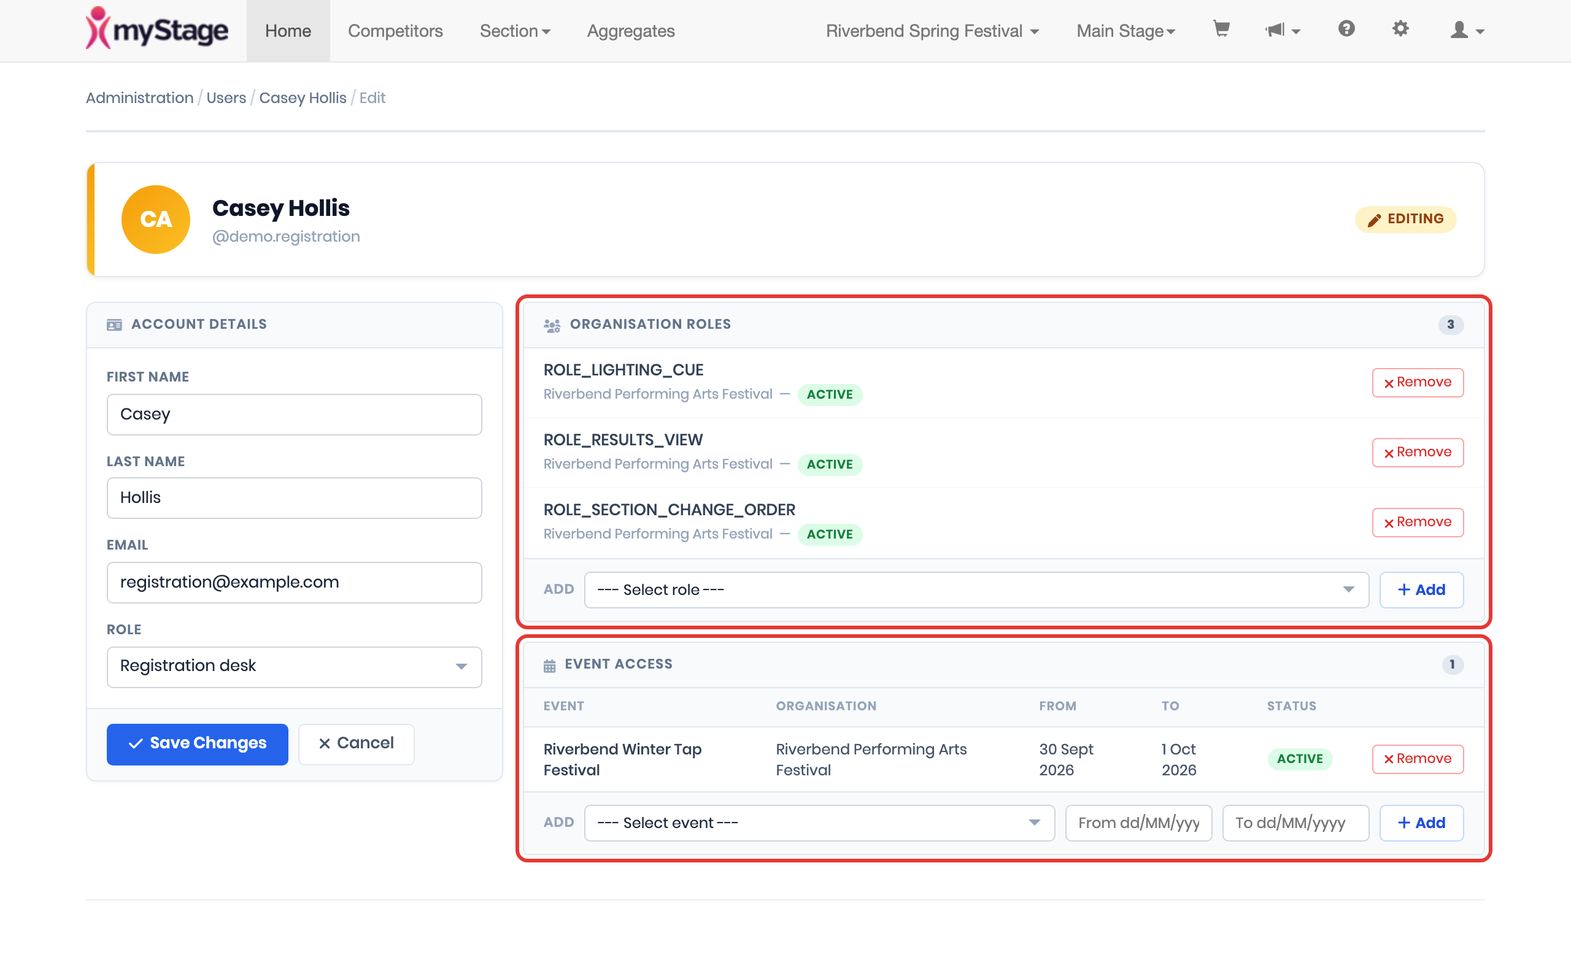Click the Organisation Roles people icon
Screen dimensions: 1571x963
tap(552, 325)
